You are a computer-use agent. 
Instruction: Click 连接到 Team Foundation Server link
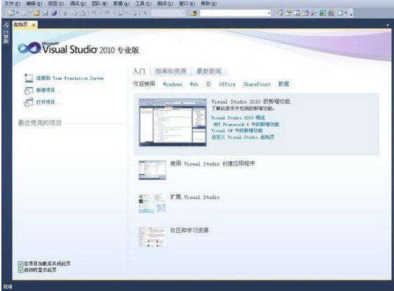pyautogui.click(x=70, y=78)
